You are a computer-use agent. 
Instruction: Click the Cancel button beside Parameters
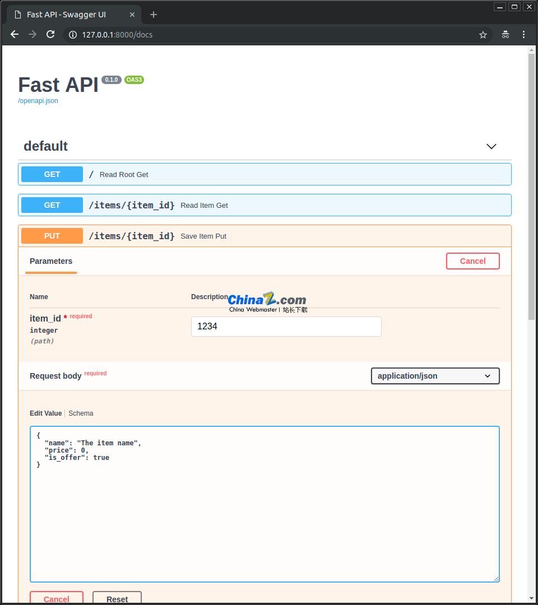472,261
